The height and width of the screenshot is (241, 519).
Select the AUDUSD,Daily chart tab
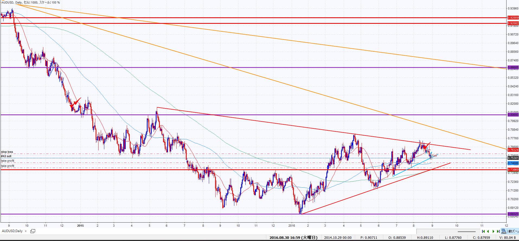coord(12,231)
